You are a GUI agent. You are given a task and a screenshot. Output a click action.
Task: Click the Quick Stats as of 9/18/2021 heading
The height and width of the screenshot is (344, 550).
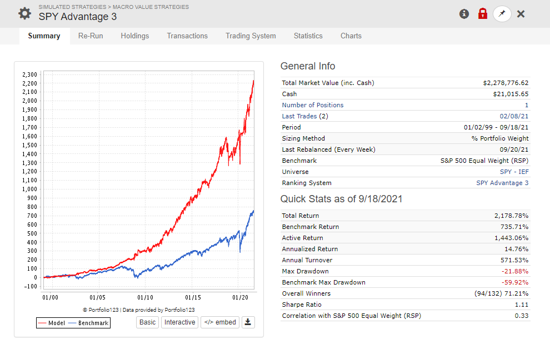pos(341,199)
